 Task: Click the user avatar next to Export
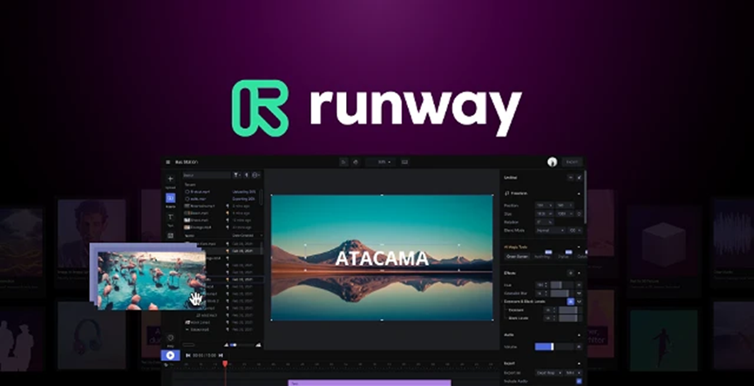(552, 162)
